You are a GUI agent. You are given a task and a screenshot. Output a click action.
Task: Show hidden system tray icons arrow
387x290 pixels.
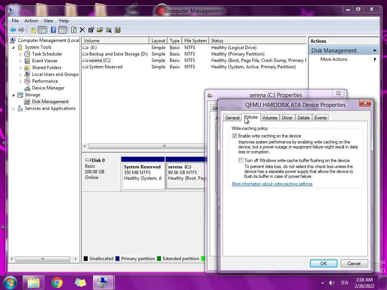pyautogui.click(x=322, y=283)
